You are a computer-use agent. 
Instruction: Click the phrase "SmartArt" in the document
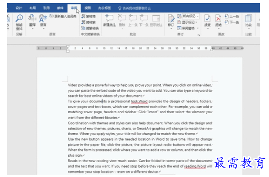[x=144, y=128]
